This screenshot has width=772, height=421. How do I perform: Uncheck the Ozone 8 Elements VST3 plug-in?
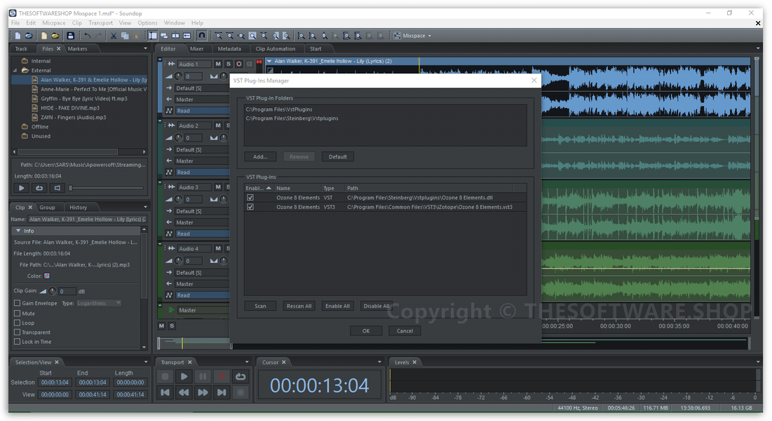[x=250, y=206]
